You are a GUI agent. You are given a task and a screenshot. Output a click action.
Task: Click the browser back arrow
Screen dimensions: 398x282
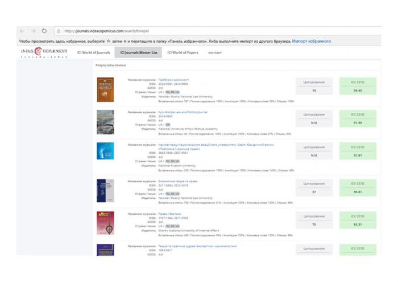click(x=22, y=31)
